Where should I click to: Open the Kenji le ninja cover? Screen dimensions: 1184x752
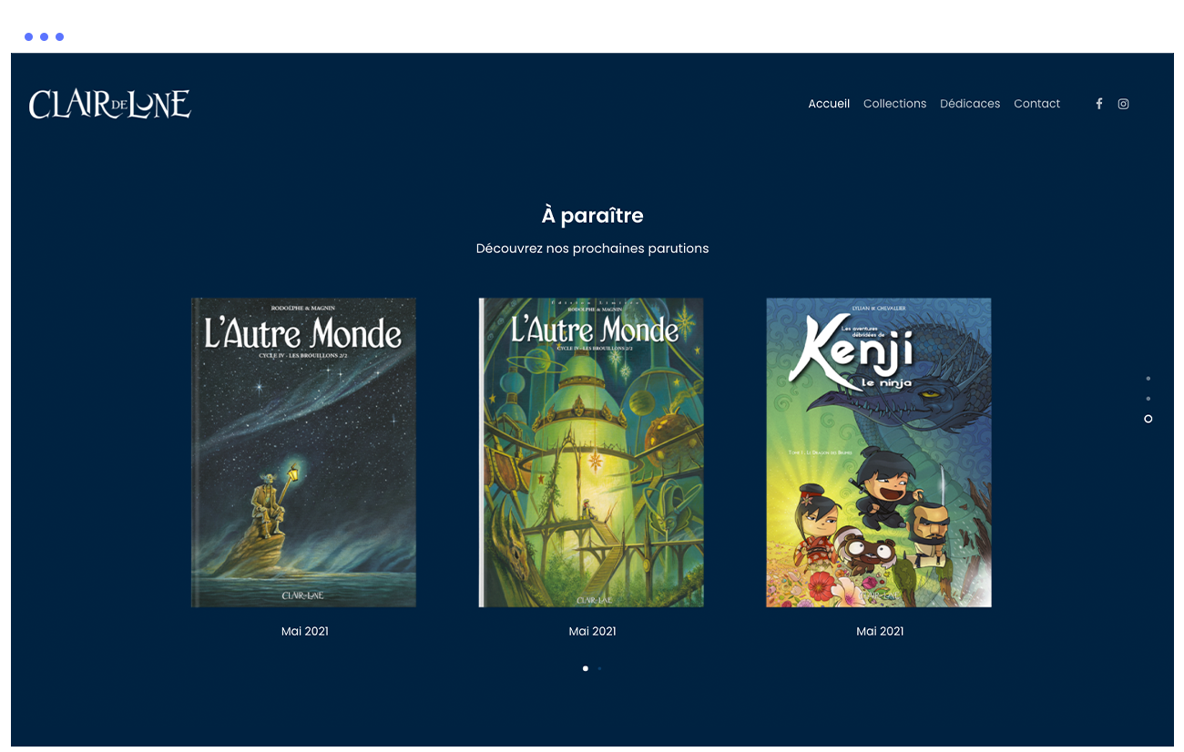[879, 452]
